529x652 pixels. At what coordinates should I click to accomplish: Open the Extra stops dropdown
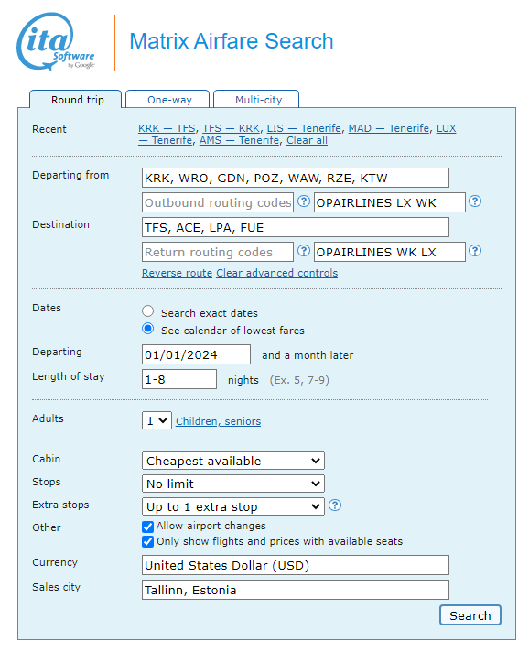[x=233, y=506]
